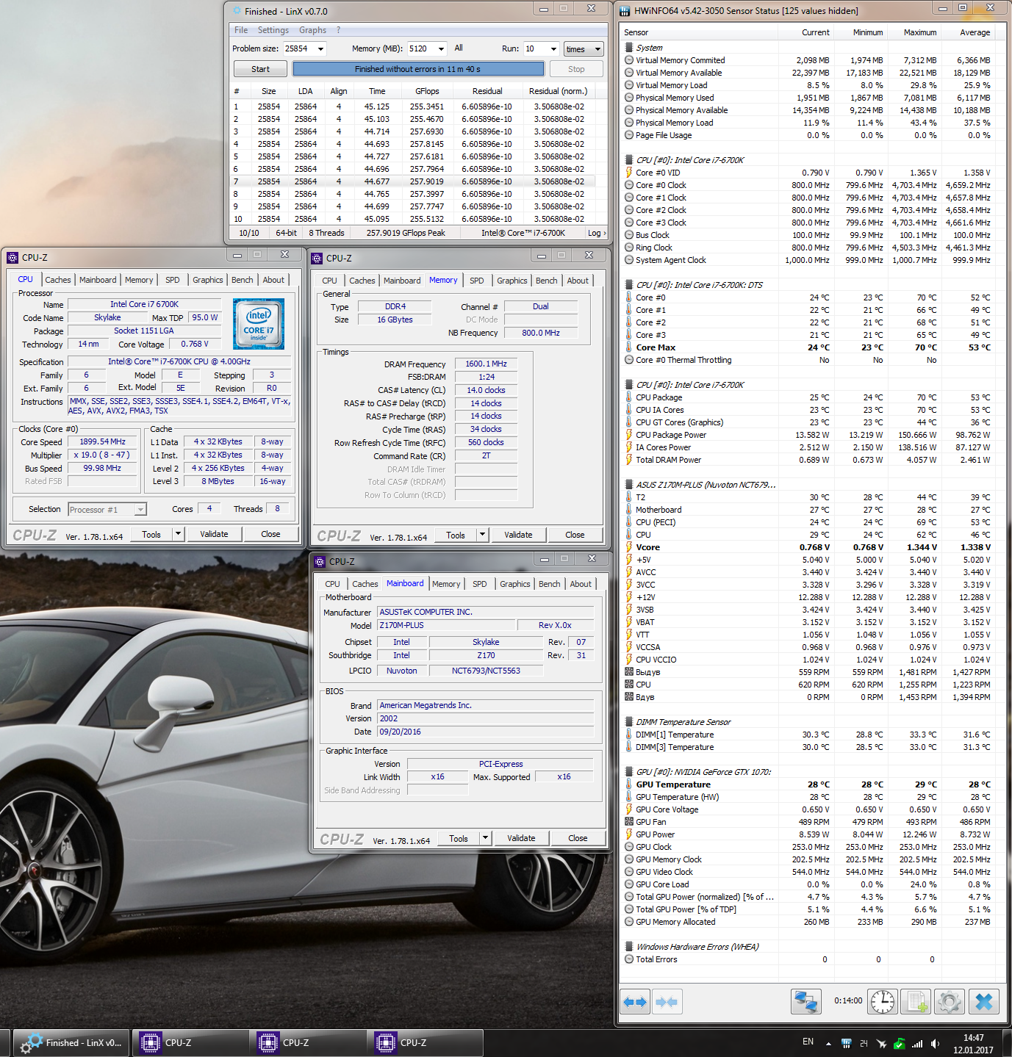Image resolution: width=1012 pixels, height=1057 pixels.
Task: Open the network remote monitoring icon in HWiNFO64
Action: pyautogui.click(x=805, y=1002)
